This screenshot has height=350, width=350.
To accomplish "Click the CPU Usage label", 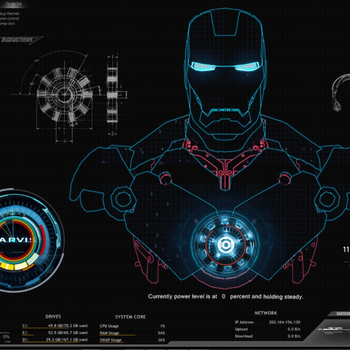I will click(109, 326).
